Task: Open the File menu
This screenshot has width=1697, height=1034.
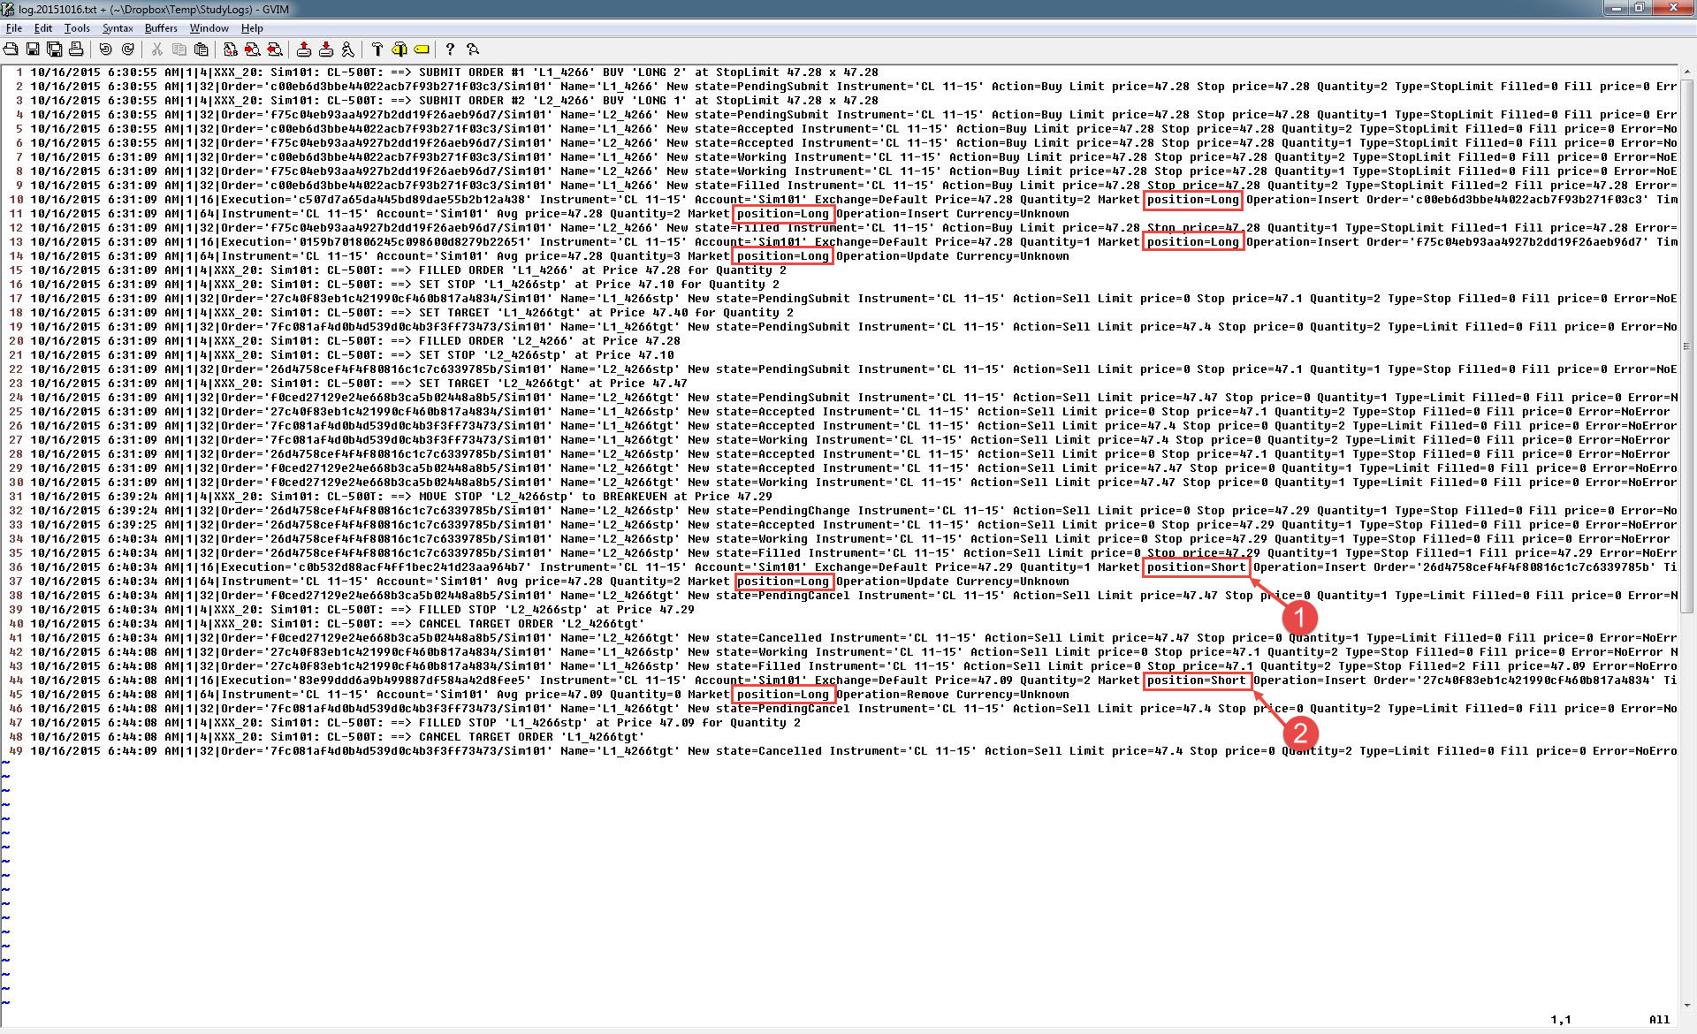Action: [14, 28]
